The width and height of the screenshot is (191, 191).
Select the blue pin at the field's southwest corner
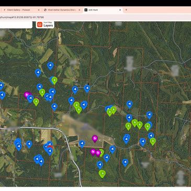[82, 144]
